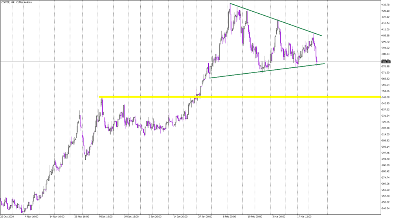
Task: Click the 26 Nov 16:00 date label
Action: tap(82, 217)
